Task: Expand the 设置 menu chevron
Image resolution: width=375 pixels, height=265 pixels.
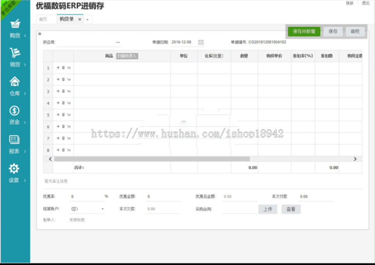Action: pyautogui.click(x=25, y=180)
